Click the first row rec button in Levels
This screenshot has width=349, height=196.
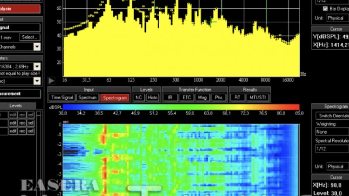22,115
